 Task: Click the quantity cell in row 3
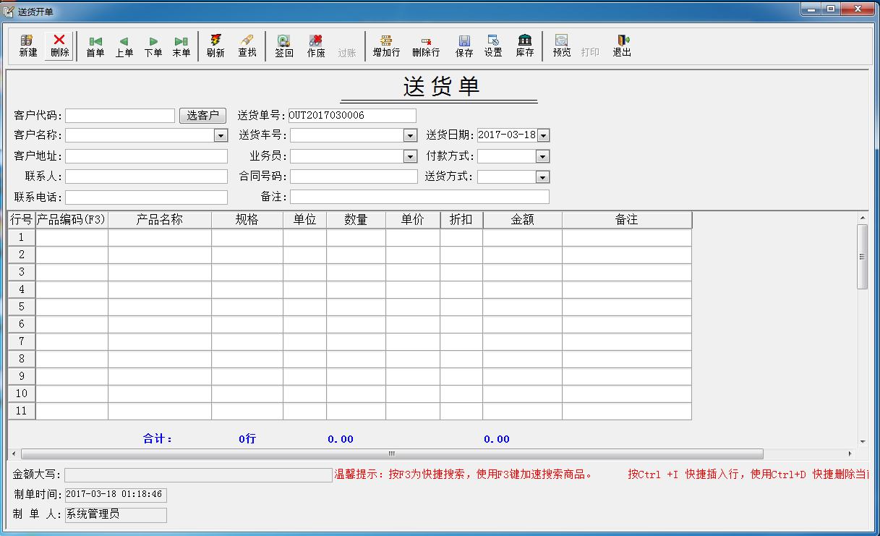click(356, 272)
